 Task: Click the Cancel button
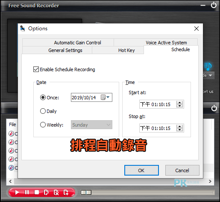[182, 170]
